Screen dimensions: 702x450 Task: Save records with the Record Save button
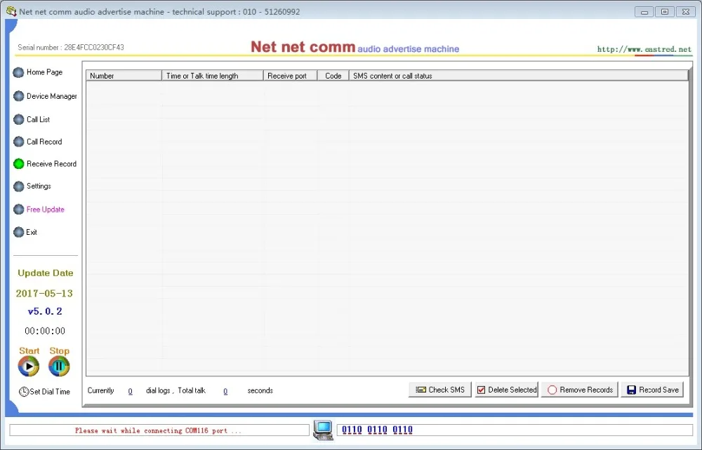[652, 390]
